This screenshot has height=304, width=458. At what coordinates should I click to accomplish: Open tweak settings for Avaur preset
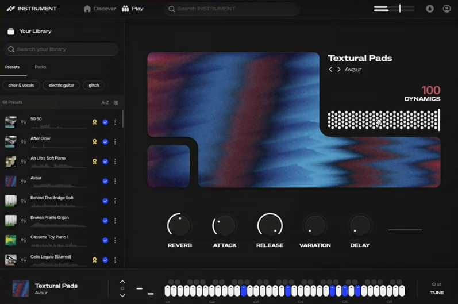(x=24, y=182)
